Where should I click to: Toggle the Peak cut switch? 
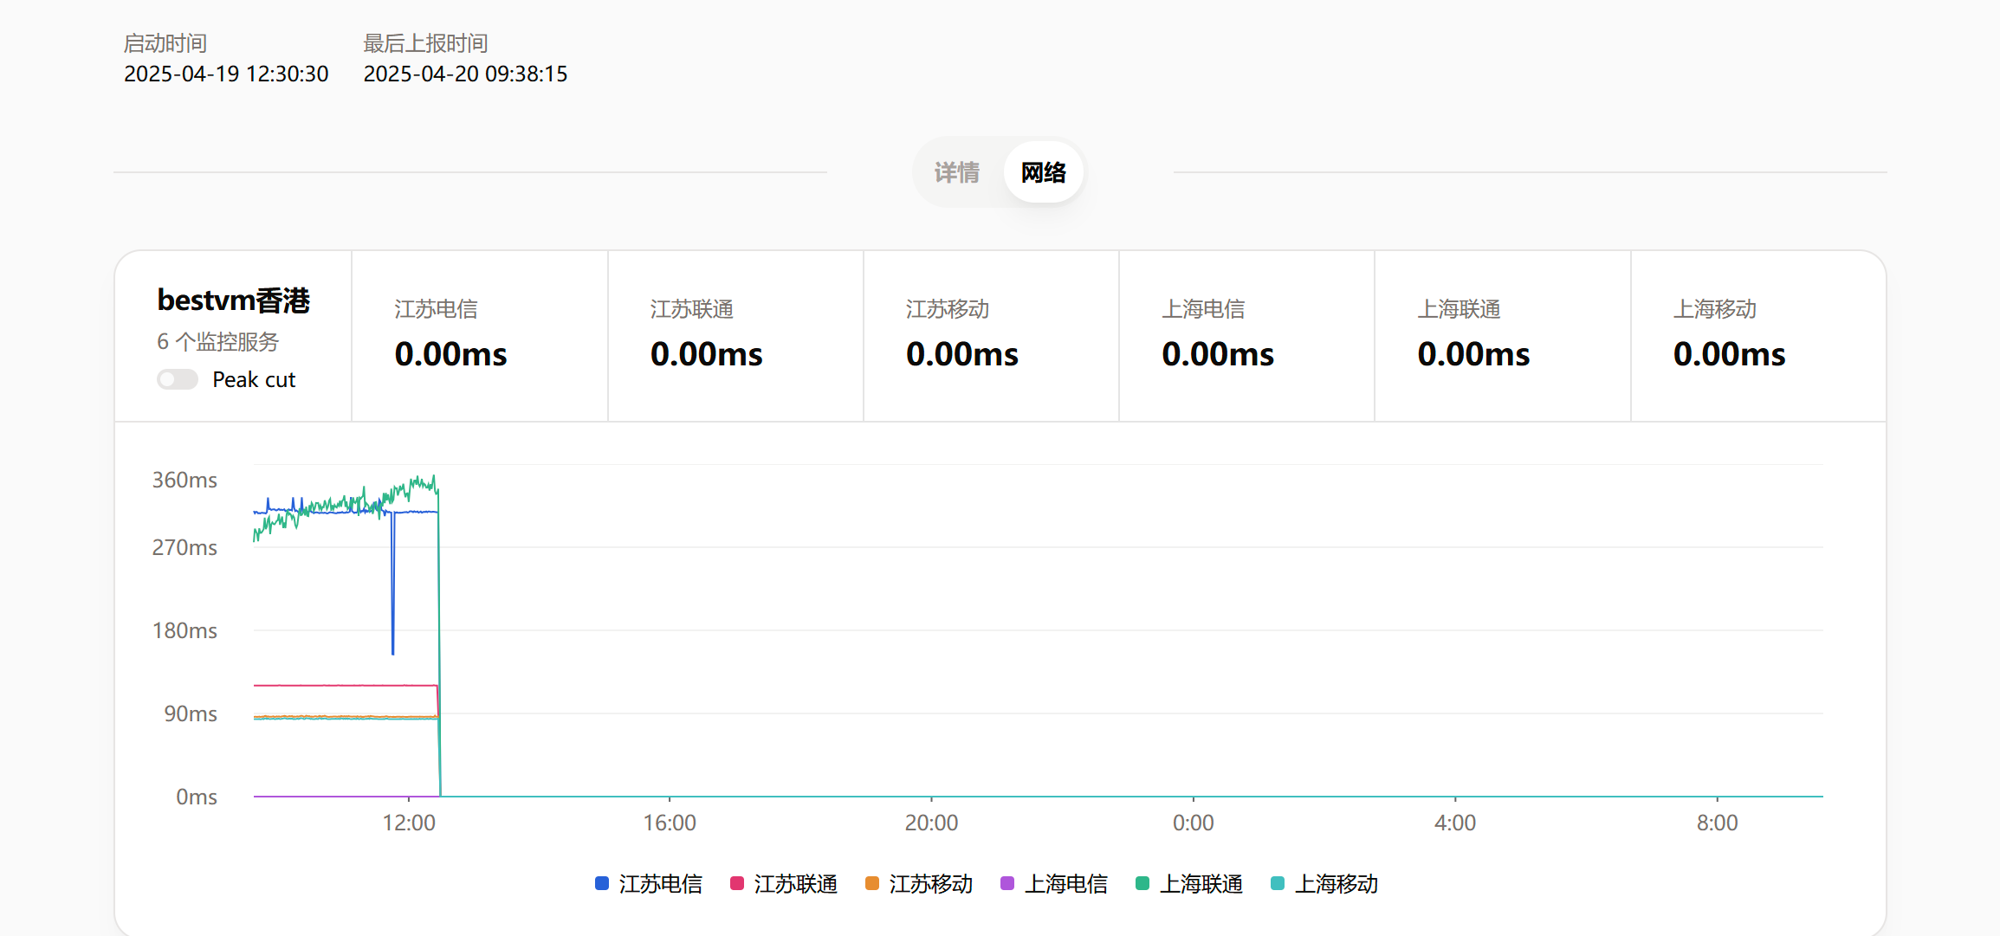point(178,380)
